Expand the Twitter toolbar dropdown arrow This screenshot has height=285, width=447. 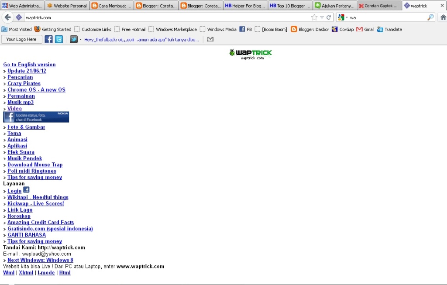[80, 39]
